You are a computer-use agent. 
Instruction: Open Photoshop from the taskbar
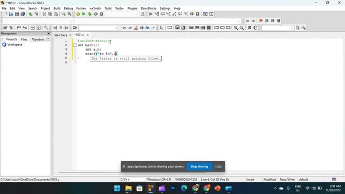click(x=173, y=188)
